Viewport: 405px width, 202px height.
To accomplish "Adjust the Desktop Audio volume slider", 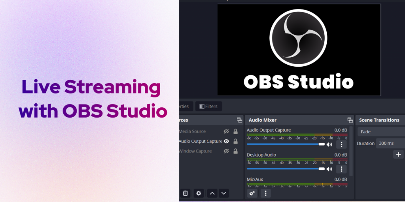I will [x=286, y=169].
